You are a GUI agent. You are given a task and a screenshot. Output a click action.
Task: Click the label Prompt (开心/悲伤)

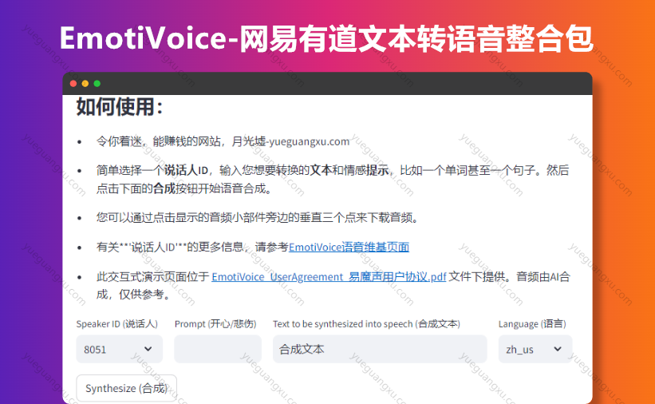[x=215, y=324]
